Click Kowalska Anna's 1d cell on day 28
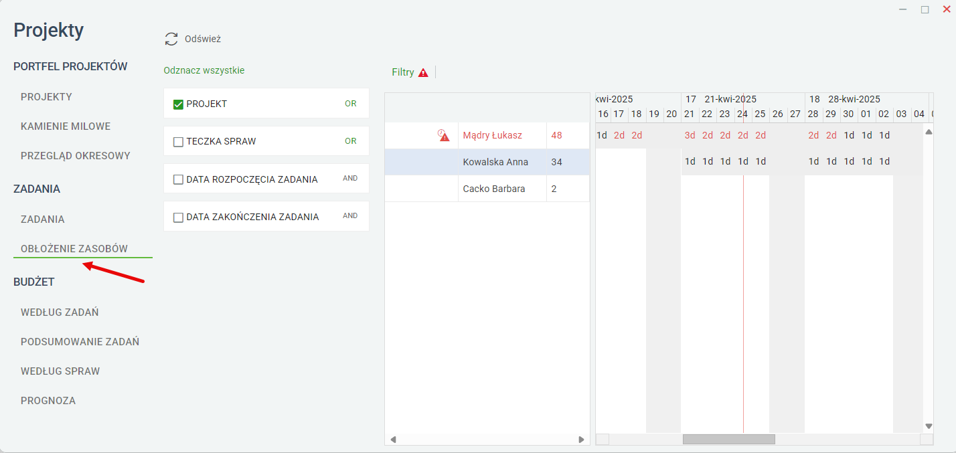This screenshot has height=453, width=956. tap(813, 161)
